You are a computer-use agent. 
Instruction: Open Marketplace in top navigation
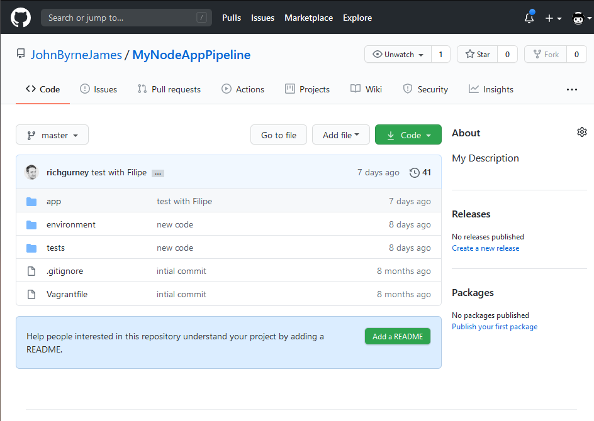coord(308,18)
